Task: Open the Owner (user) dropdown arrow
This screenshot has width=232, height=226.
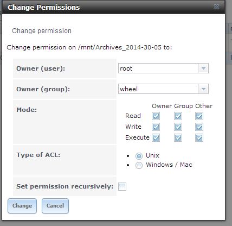Action: pos(203,68)
